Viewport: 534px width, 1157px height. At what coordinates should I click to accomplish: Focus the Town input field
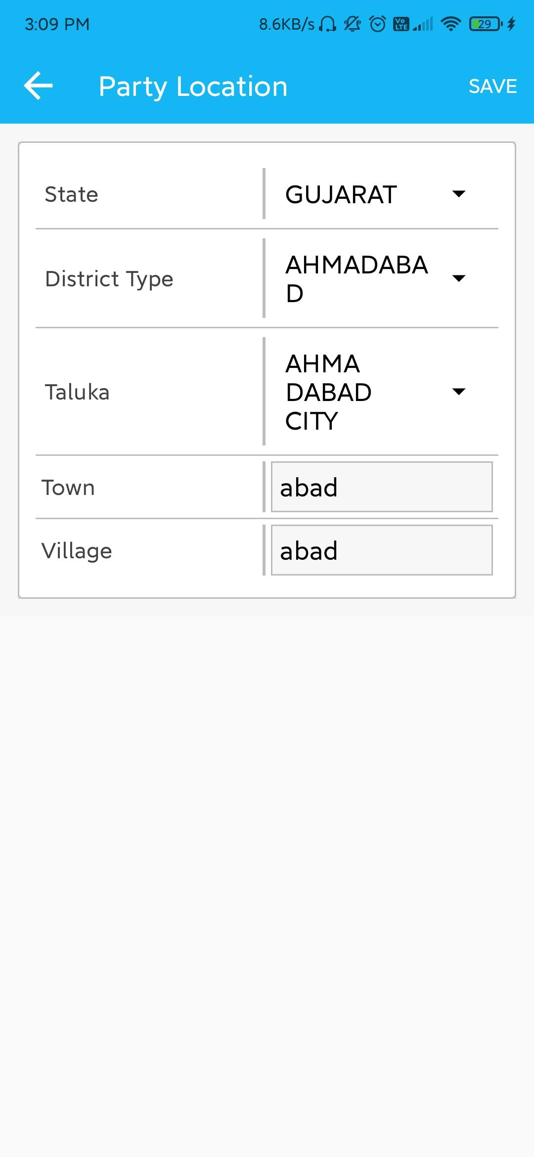[382, 487]
